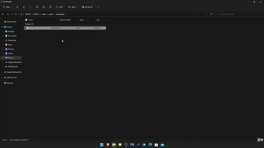Sort by the Type column header
The height and width of the screenshot is (148, 264).
[x=82, y=20]
